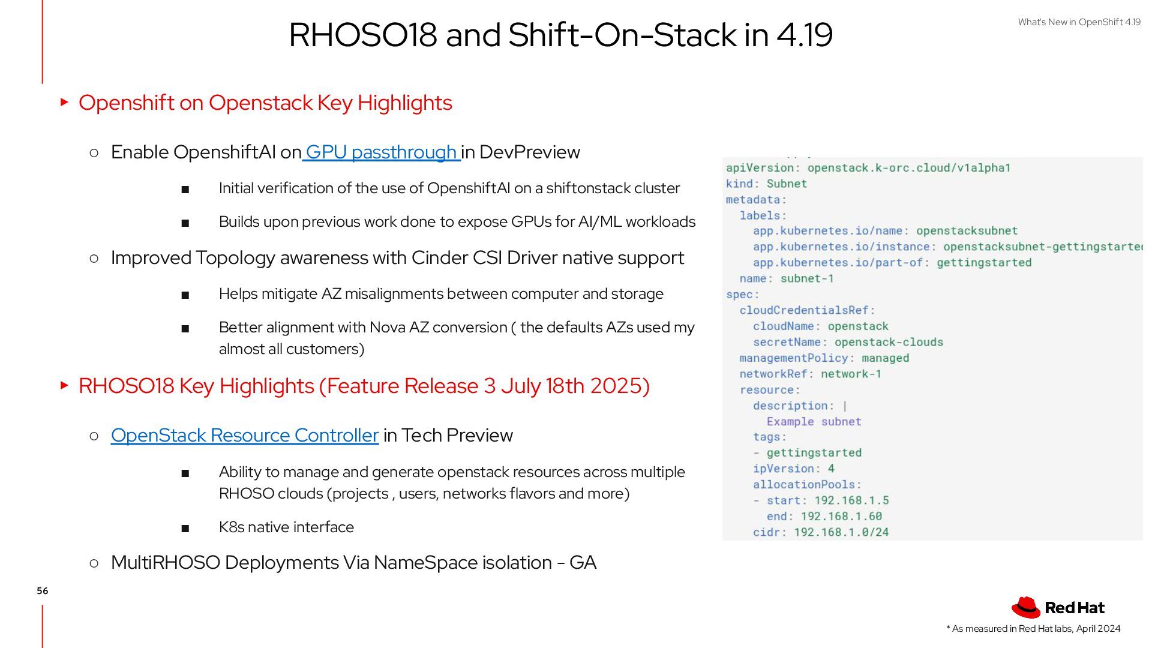This screenshot has width=1152, height=648.
Task: Click the cloudName: openstack line
Action: pos(821,326)
